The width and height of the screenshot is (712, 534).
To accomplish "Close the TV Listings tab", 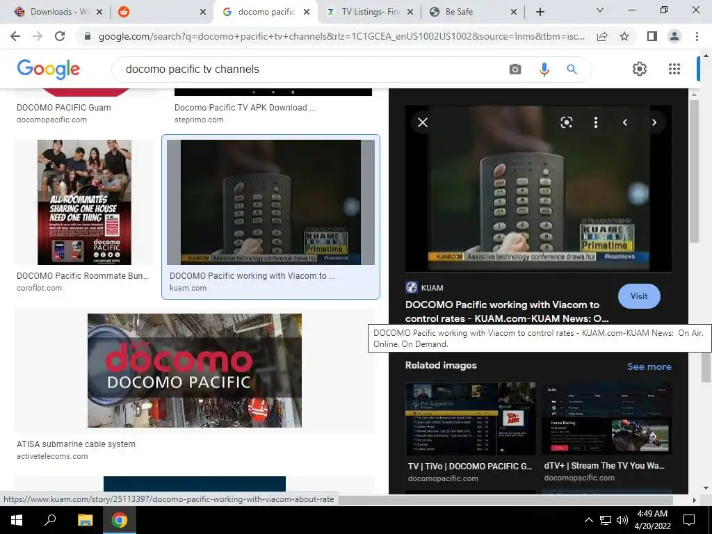I will pyautogui.click(x=410, y=12).
